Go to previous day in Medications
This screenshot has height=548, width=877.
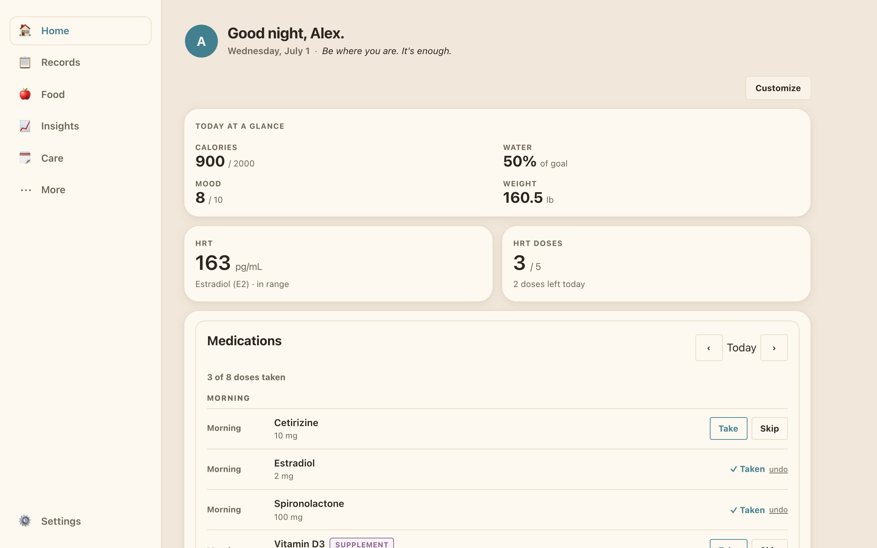click(x=709, y=348)
